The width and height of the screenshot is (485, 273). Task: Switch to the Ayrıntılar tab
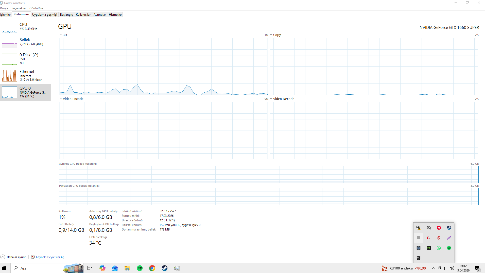(x=100, y=15)
